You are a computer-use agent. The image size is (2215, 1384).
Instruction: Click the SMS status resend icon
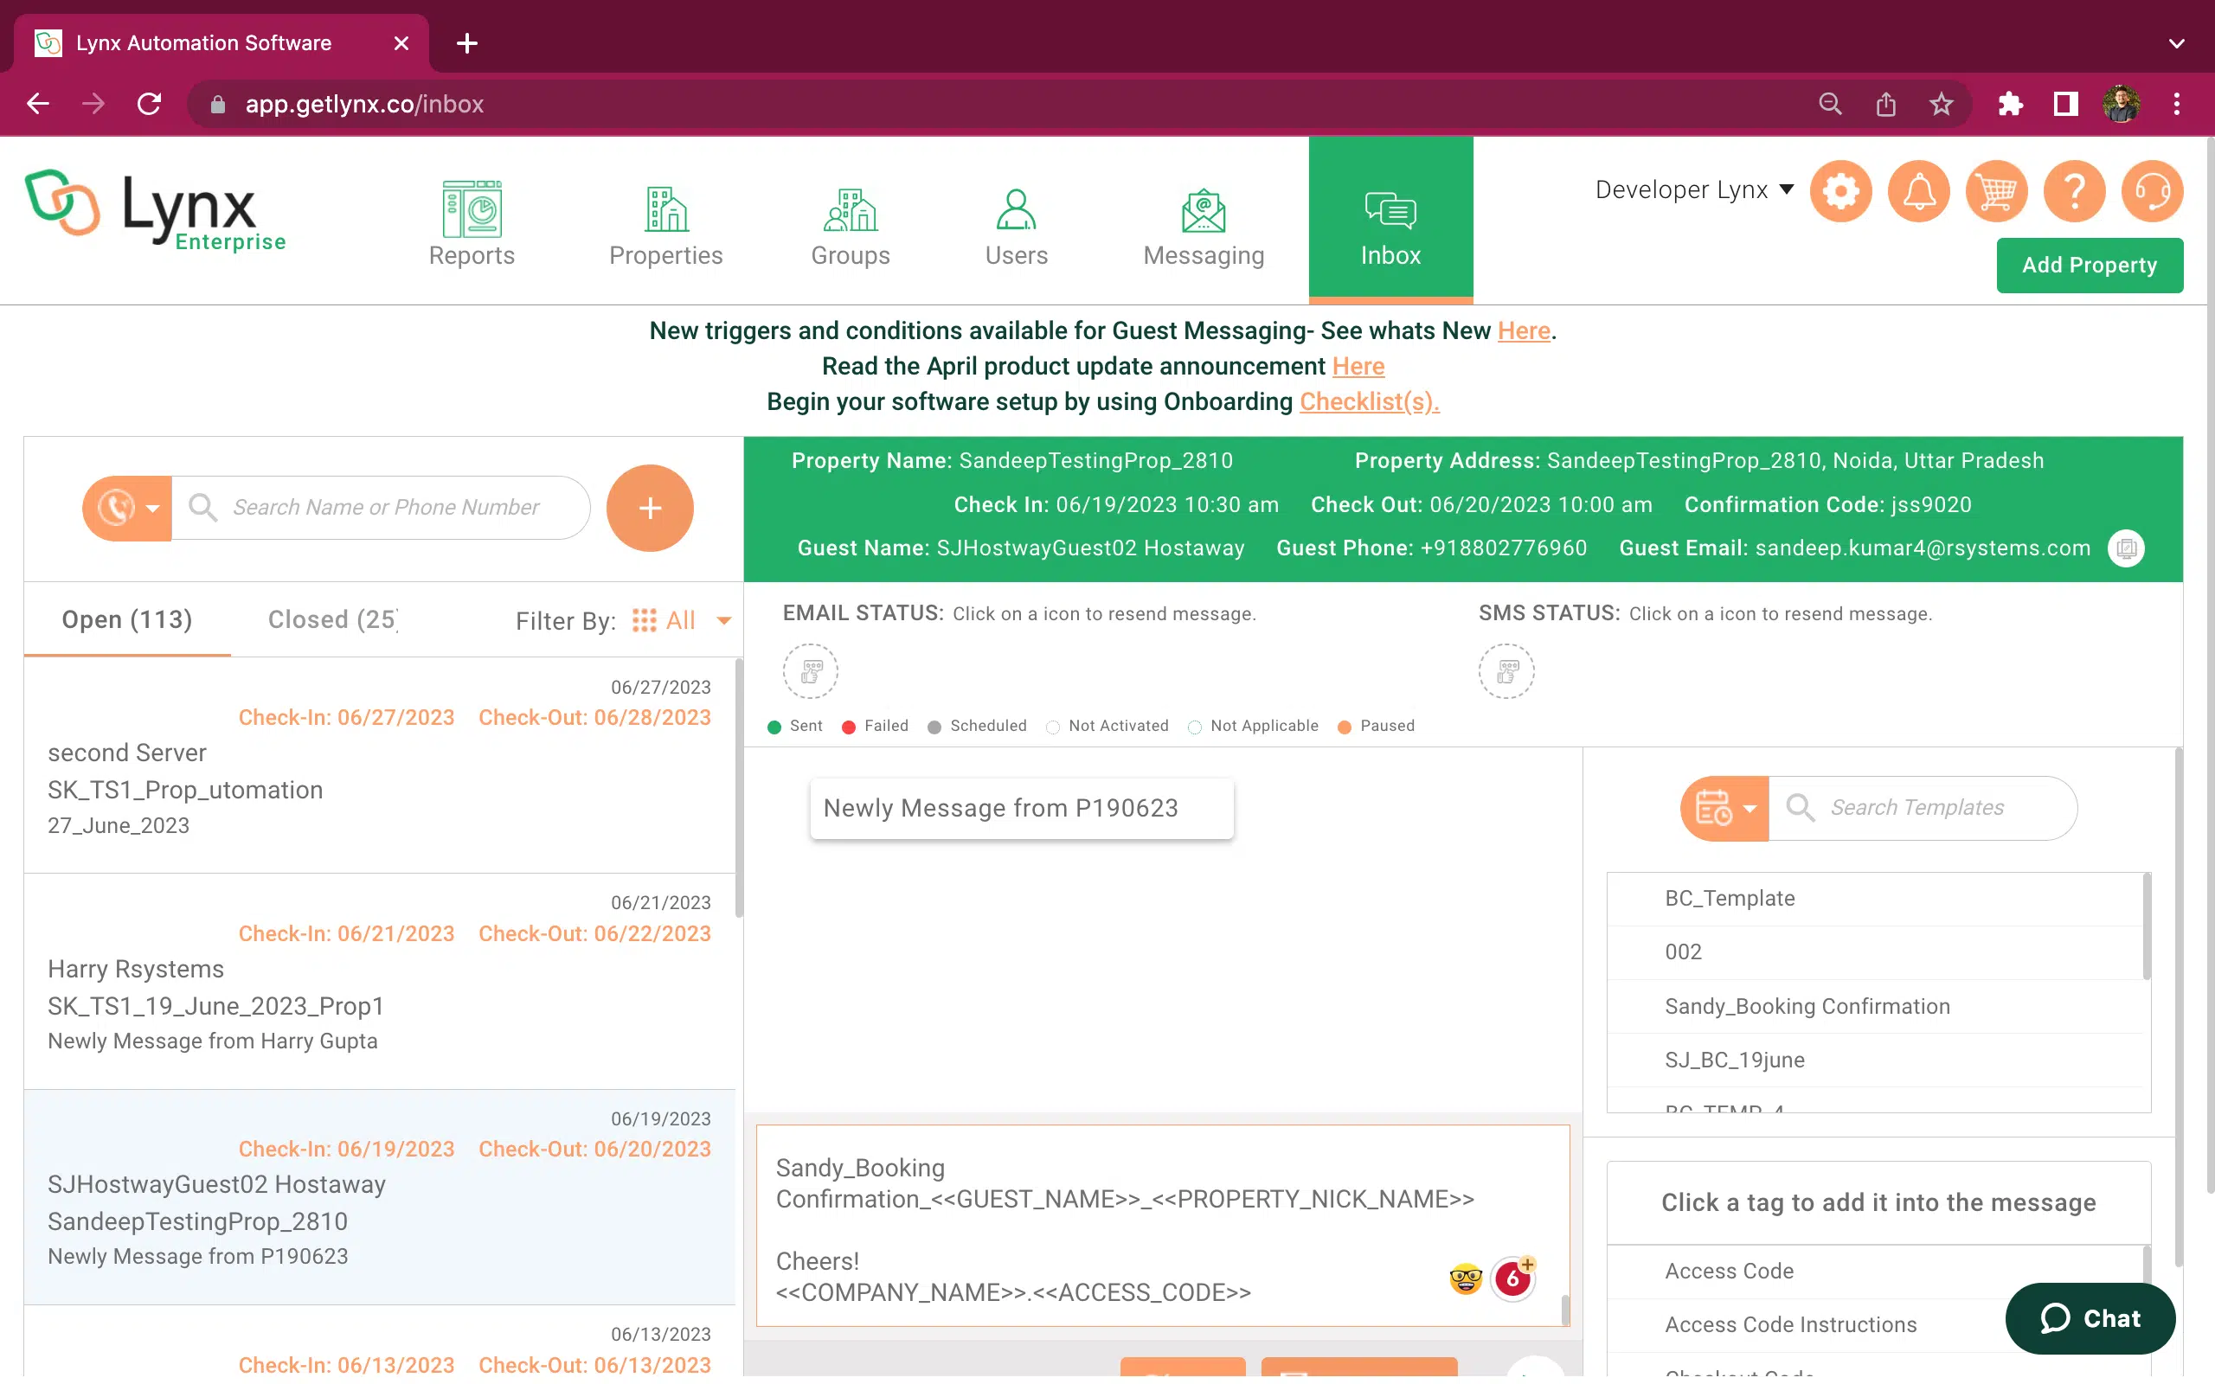(x=1506, y=671)
